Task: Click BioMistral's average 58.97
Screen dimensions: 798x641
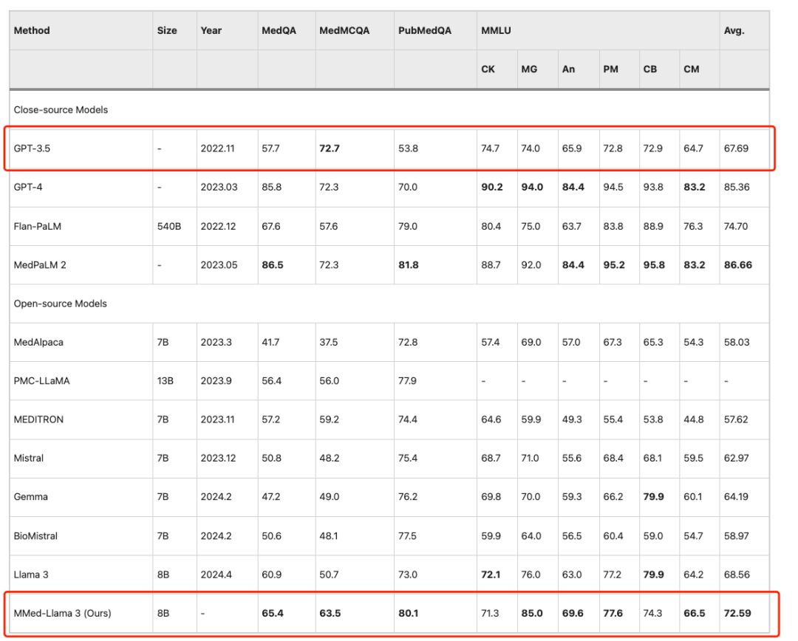Action: pyautogui.click(x=736, y=536)
